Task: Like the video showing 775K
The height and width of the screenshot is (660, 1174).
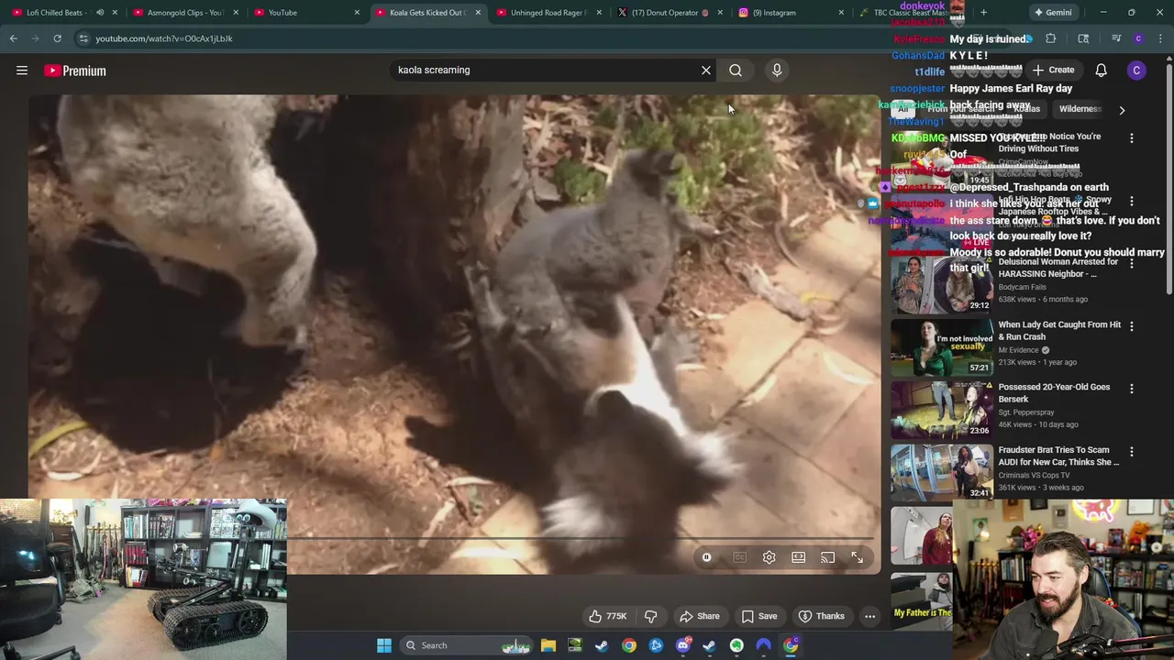Action: pos(607,616)
